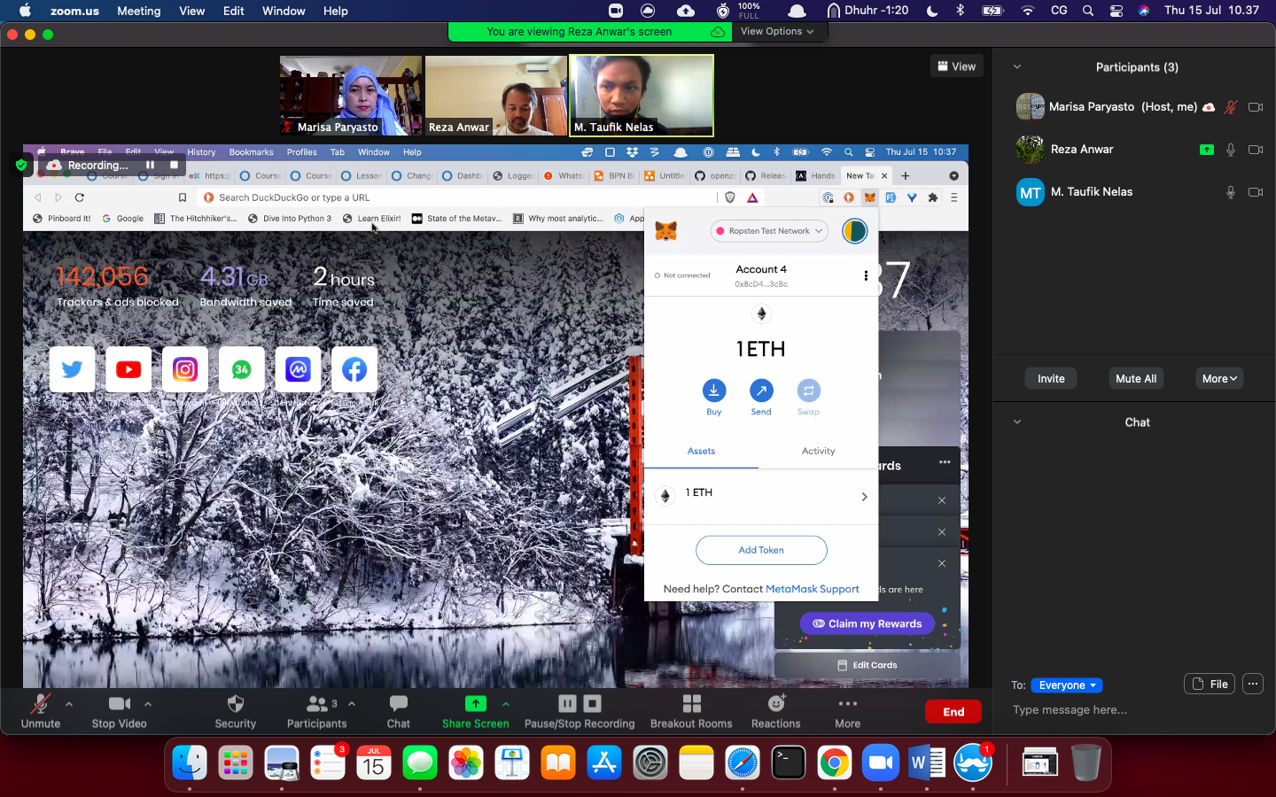Viewport: 1276px width, 797px height.
Task: Open Security shield menu
Action: click(235, 711)
